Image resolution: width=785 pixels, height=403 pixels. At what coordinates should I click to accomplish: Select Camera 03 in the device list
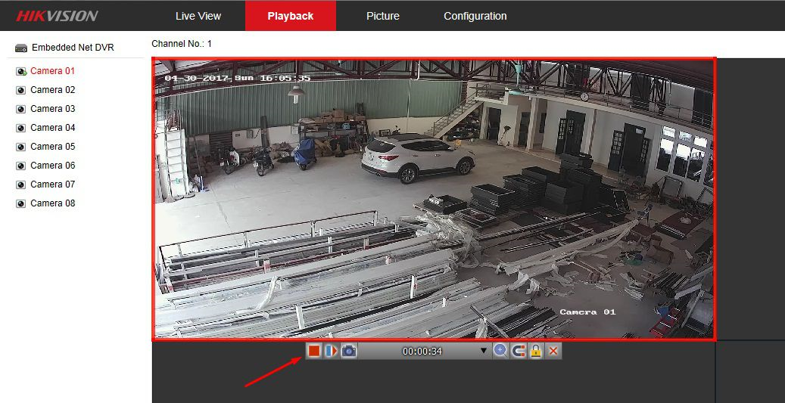pos(52,109)
